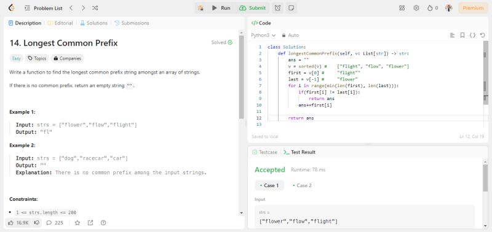Click the LeetCode logo icon
492x232 pixels.
click(x=12, y=8)
